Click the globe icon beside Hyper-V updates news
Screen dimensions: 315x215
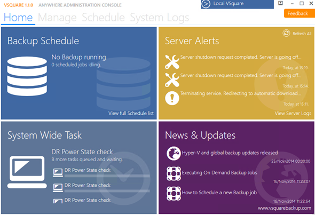click(174, 153)
